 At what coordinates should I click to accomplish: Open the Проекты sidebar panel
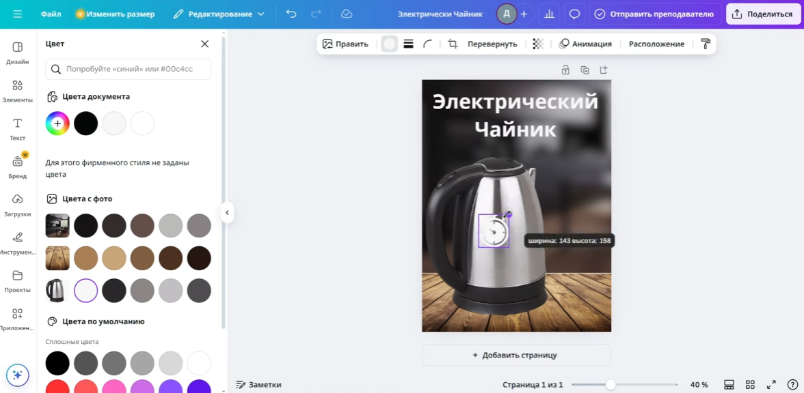[x=18, y=281]
